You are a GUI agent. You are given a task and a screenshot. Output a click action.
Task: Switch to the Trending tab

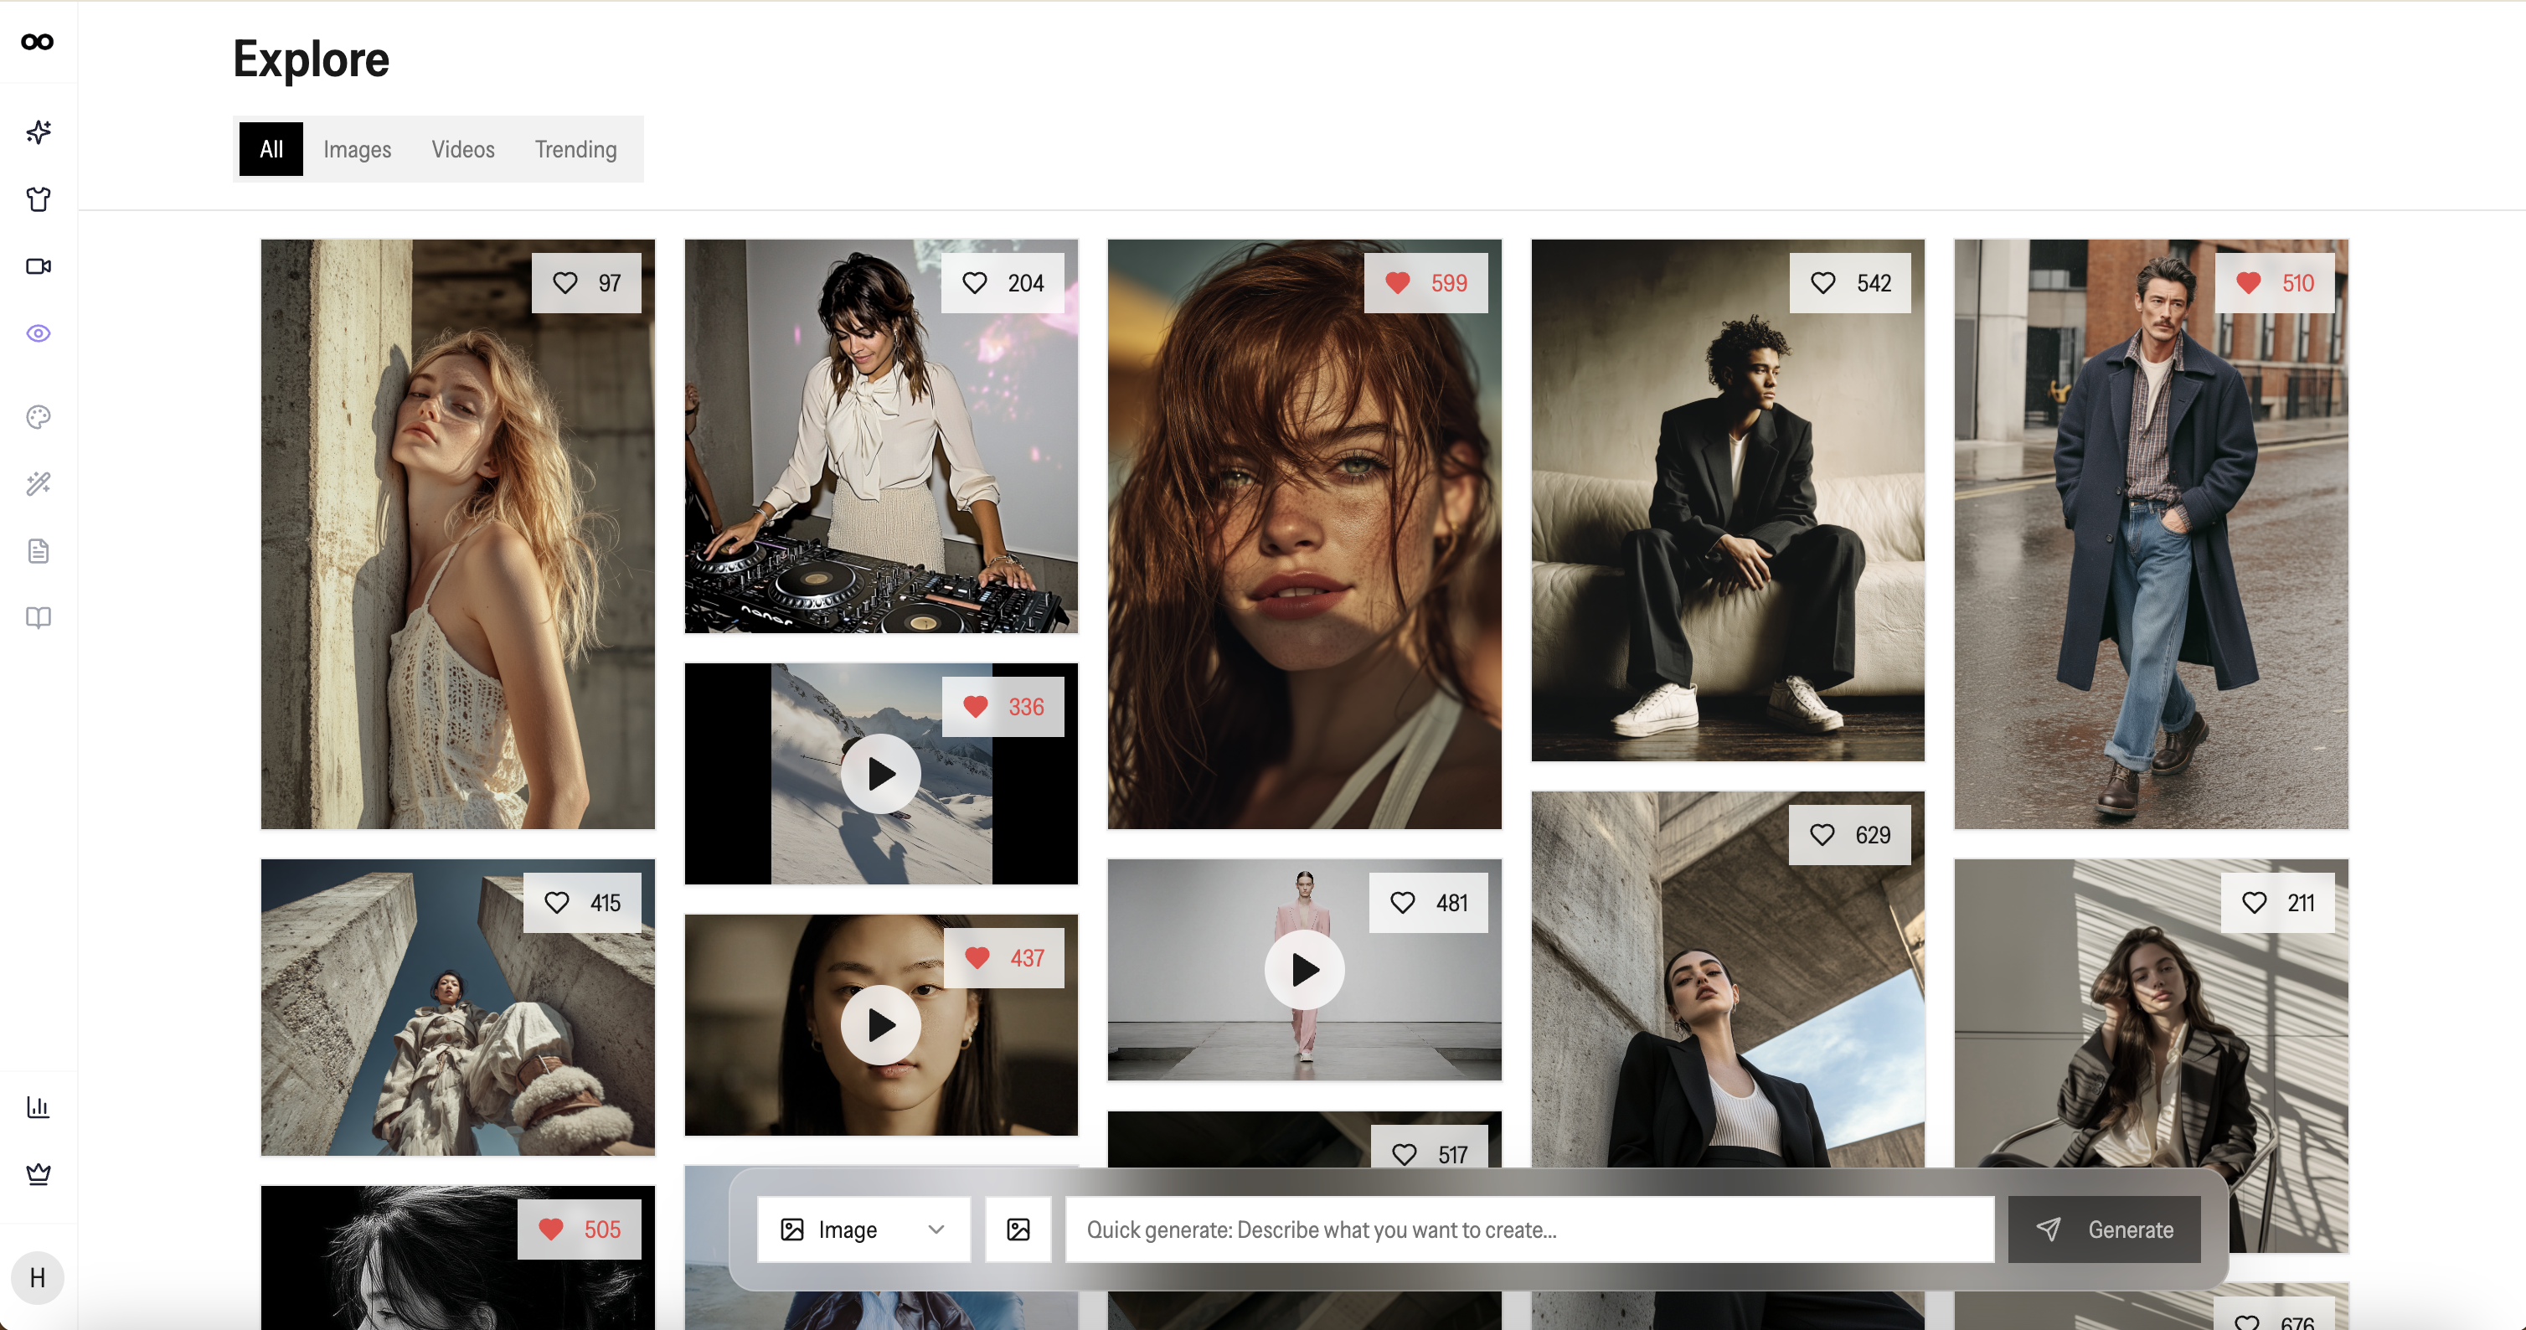[x=575, y=149]
